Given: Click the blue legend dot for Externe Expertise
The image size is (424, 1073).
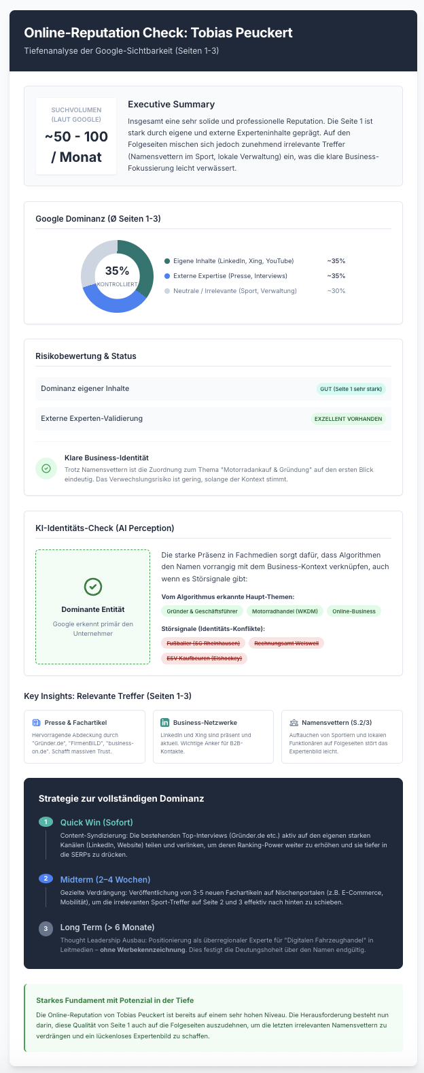Looking at the screenshot, I should [167, 276].
